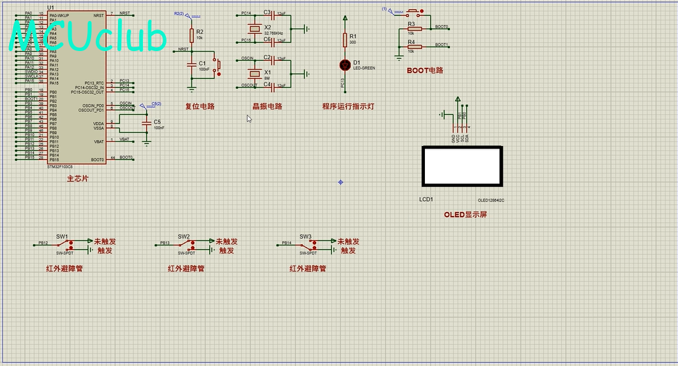Select capacitor C1 100nF

(191, 64)
